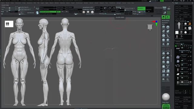Screen dimensions: 194x109
Task: Select the first material sphere in the shelf
Action: point(84,12)
